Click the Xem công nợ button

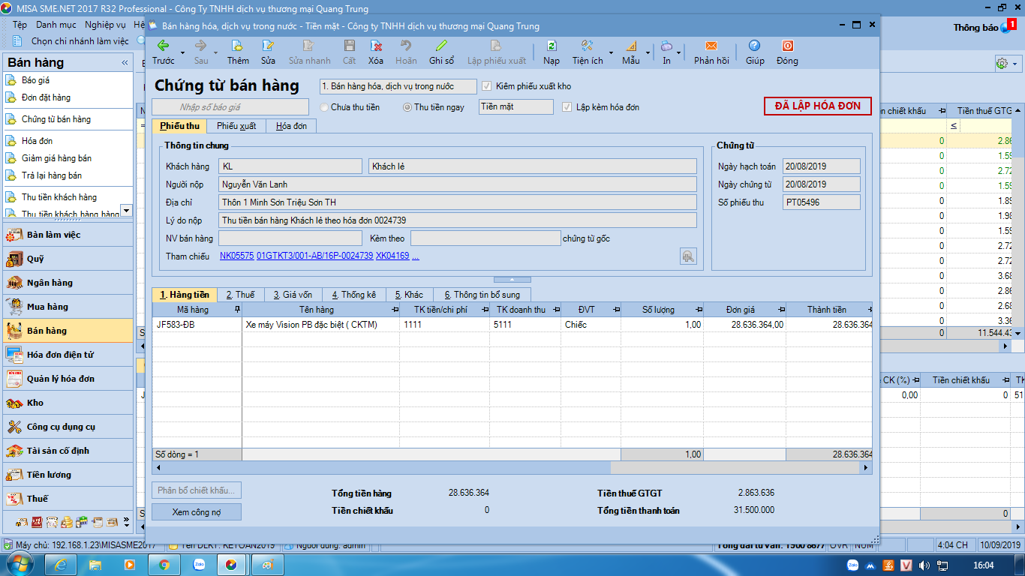click(197, 512)
